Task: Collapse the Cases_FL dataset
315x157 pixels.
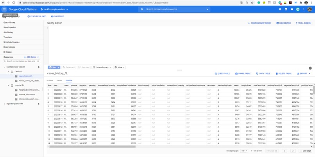Action: click(9, 72)
